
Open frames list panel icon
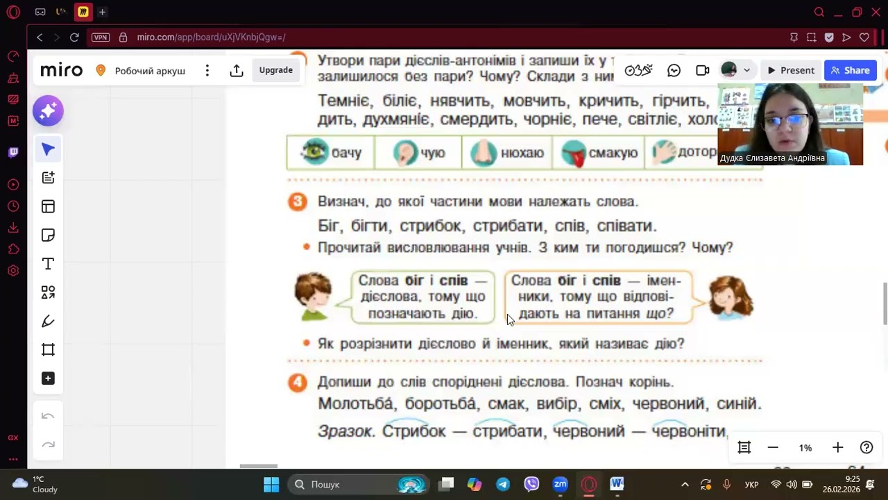click(744, 448)
